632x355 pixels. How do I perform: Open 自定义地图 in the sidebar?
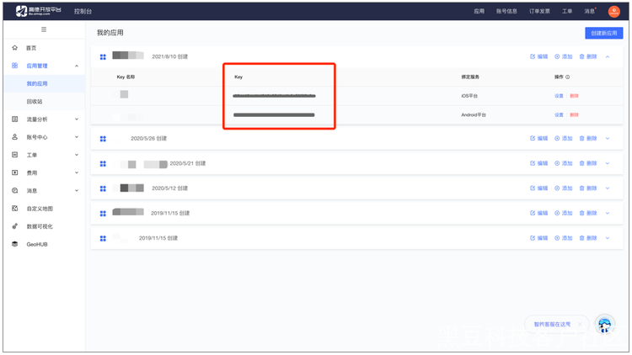[x=40, y=209]
